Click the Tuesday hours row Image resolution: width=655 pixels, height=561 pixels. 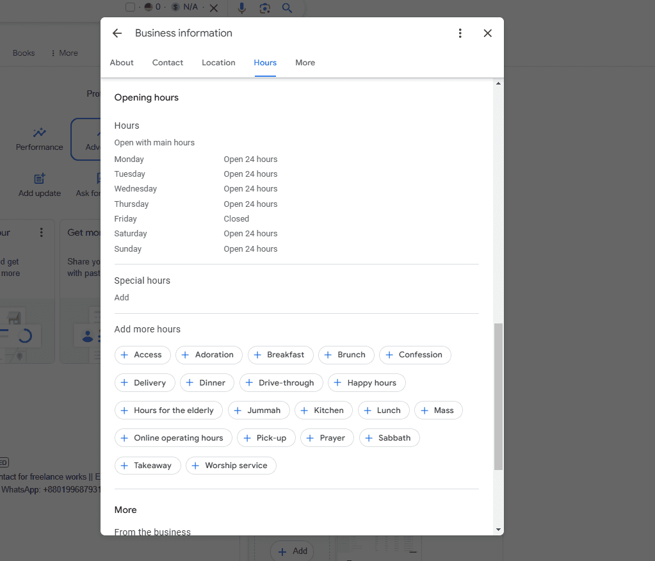196,174
